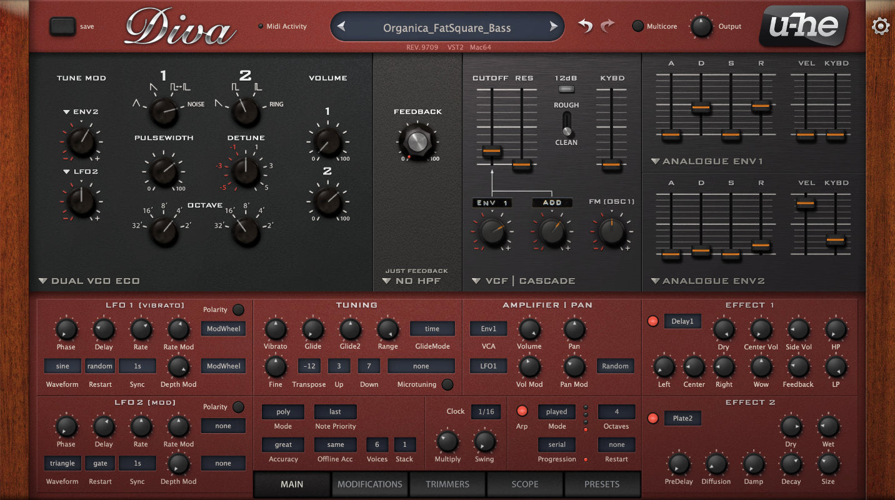Switch to the TRIMMERS tab
The image size is (895, 500).
point(447,484)
